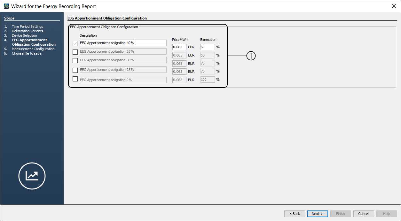Select the Time Period Settings step
The width and height of the screenshot is (401, 221).
28,27
